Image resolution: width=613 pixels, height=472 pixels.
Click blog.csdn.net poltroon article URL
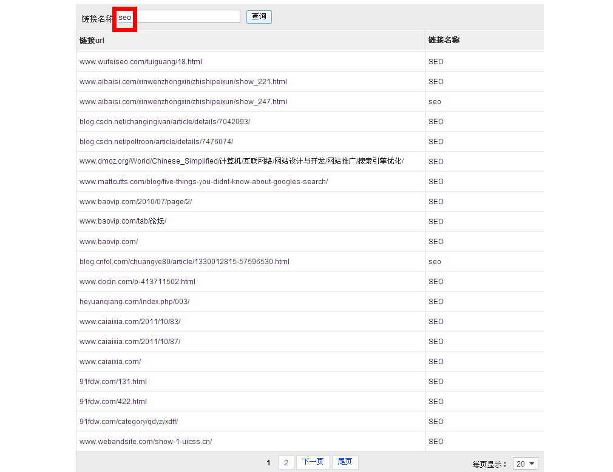156,142
